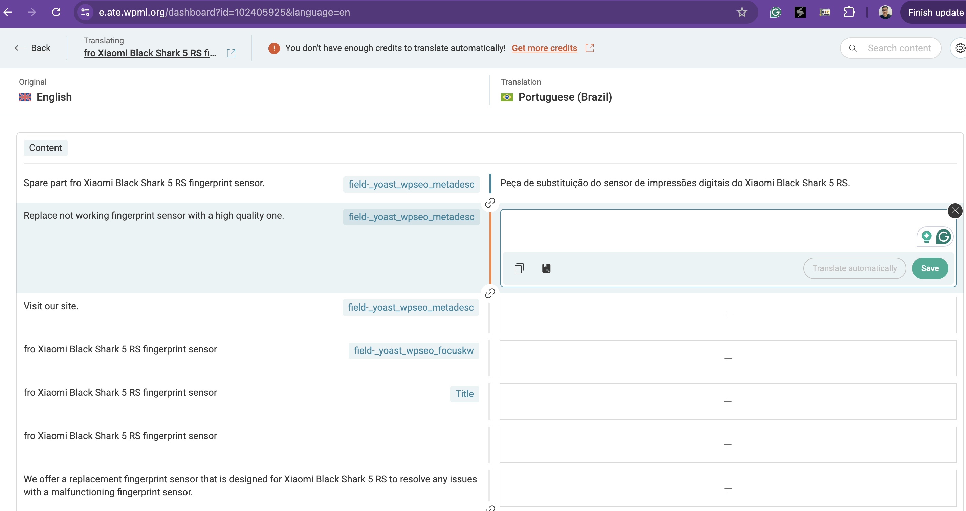
Task: Copy original text to translation icon
Action: [x=519, y=268]
